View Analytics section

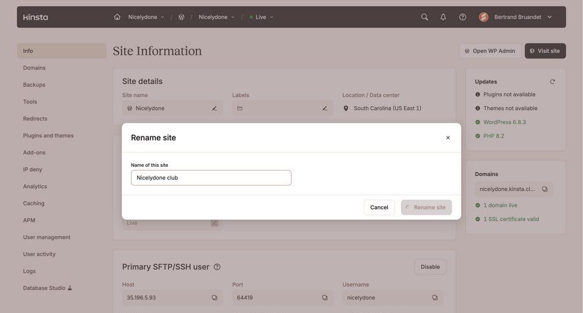35,186
